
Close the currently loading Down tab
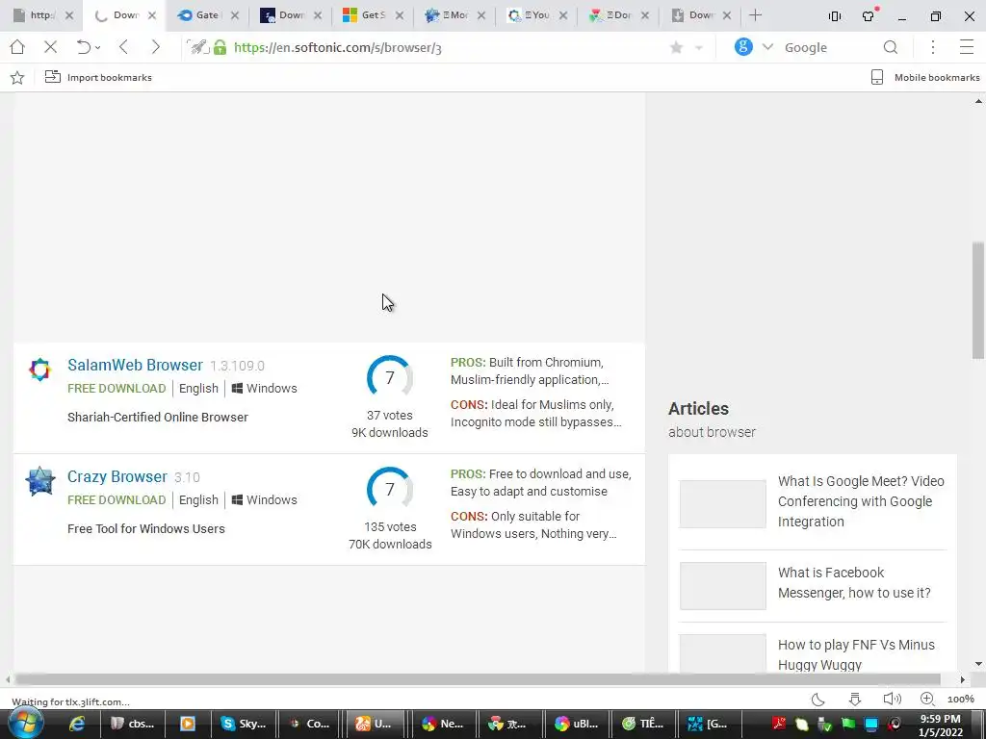151,15
